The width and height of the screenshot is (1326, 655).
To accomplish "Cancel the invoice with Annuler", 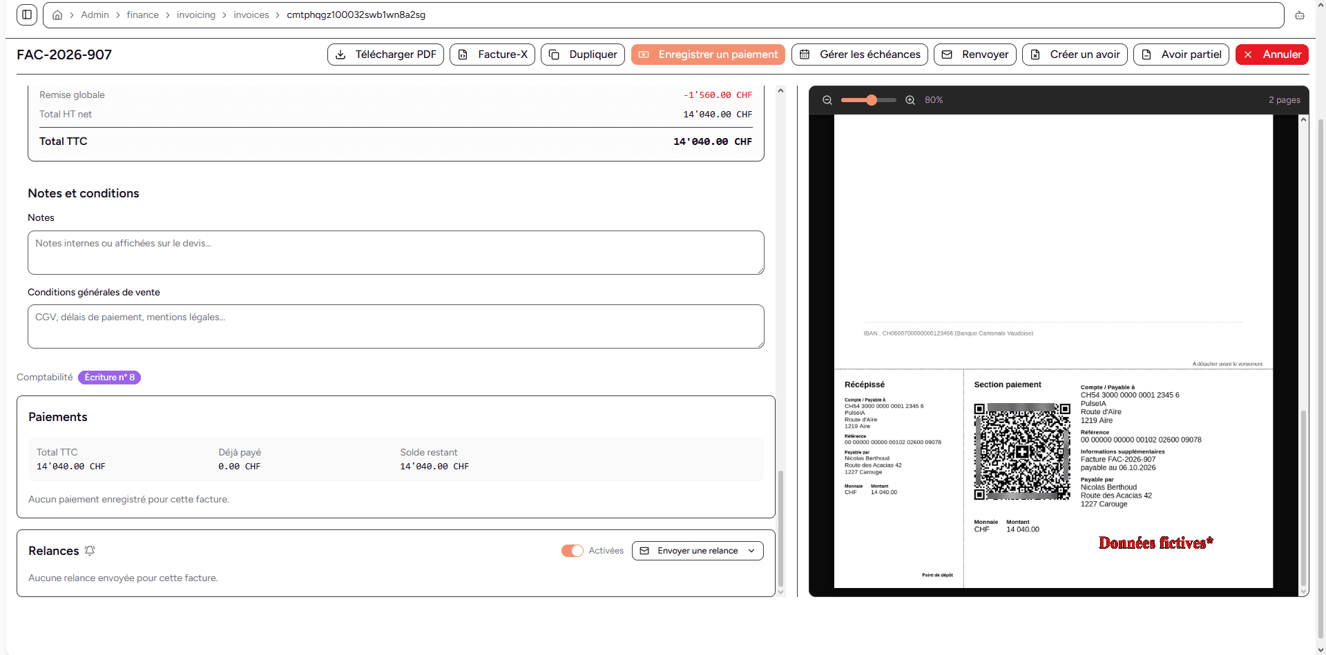I will coord(1272,55).
